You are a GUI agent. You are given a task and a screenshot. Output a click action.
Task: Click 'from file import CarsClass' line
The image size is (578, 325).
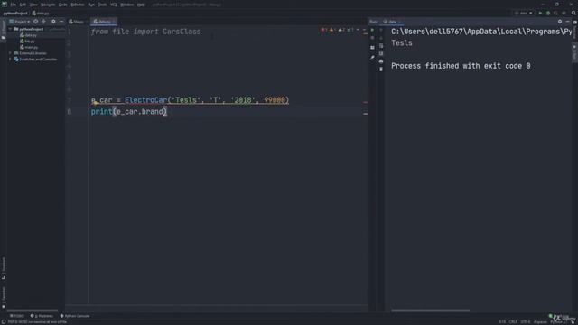pyautogui.click(x=146, y=32)
